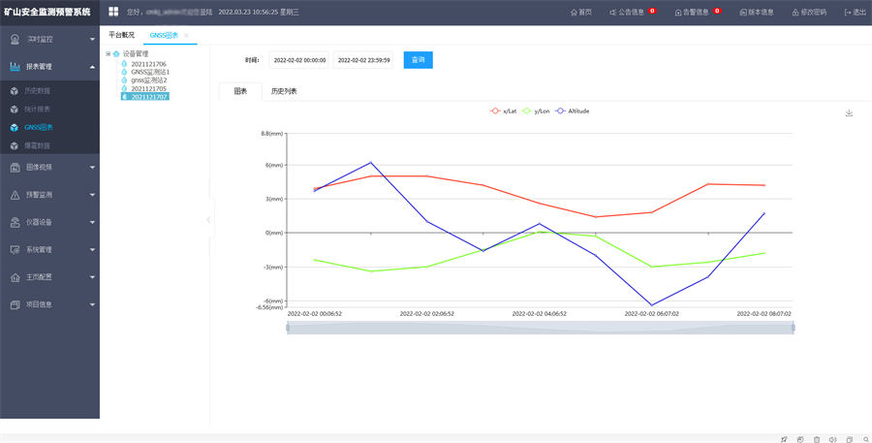This screenshot has height=443, width=872.
Task: Click the start time input field
Action: (x=299, y=60)
